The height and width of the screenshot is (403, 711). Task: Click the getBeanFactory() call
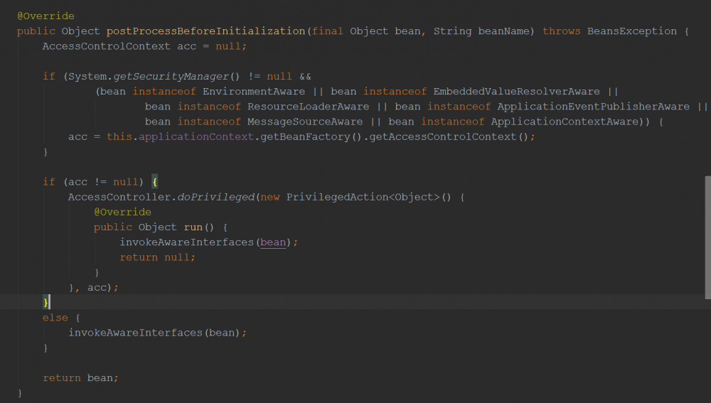[x=311, y=137]
